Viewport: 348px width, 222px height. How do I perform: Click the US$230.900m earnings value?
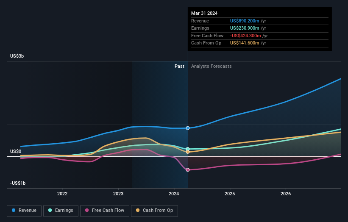pyautogui.click(x=245, y=28)
